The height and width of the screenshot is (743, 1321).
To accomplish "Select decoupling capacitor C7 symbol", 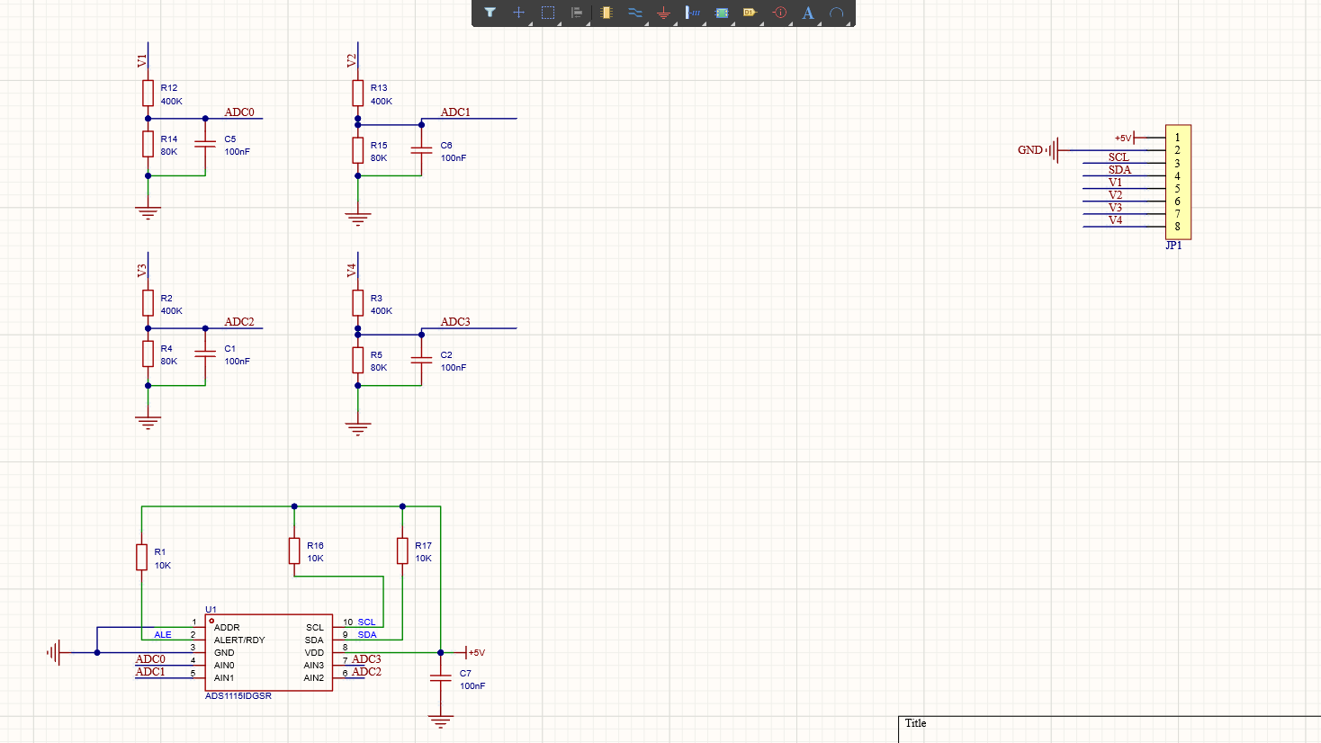I will click(440, 678).
